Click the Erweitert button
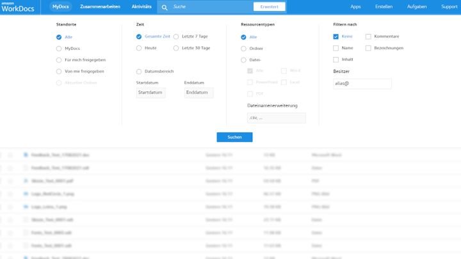The width and height of the screenshot is (461, 259). (270, 7)
